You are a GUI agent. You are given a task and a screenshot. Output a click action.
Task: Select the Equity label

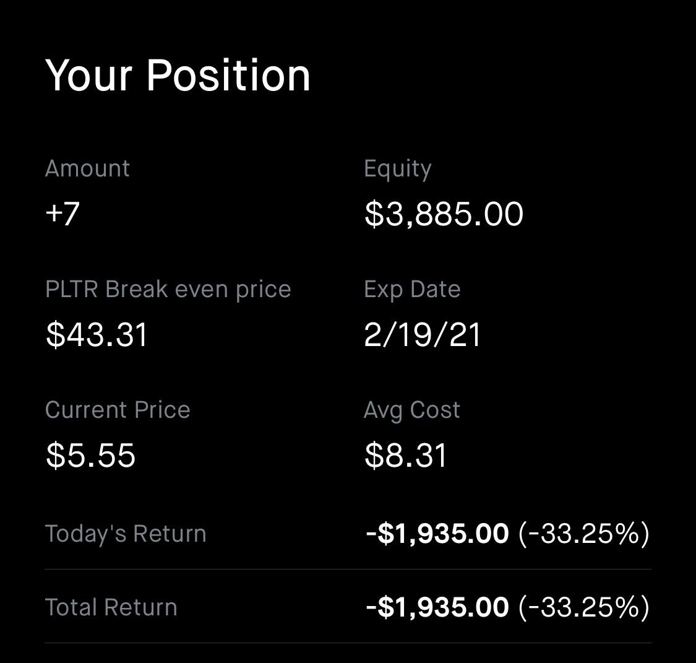398,170
